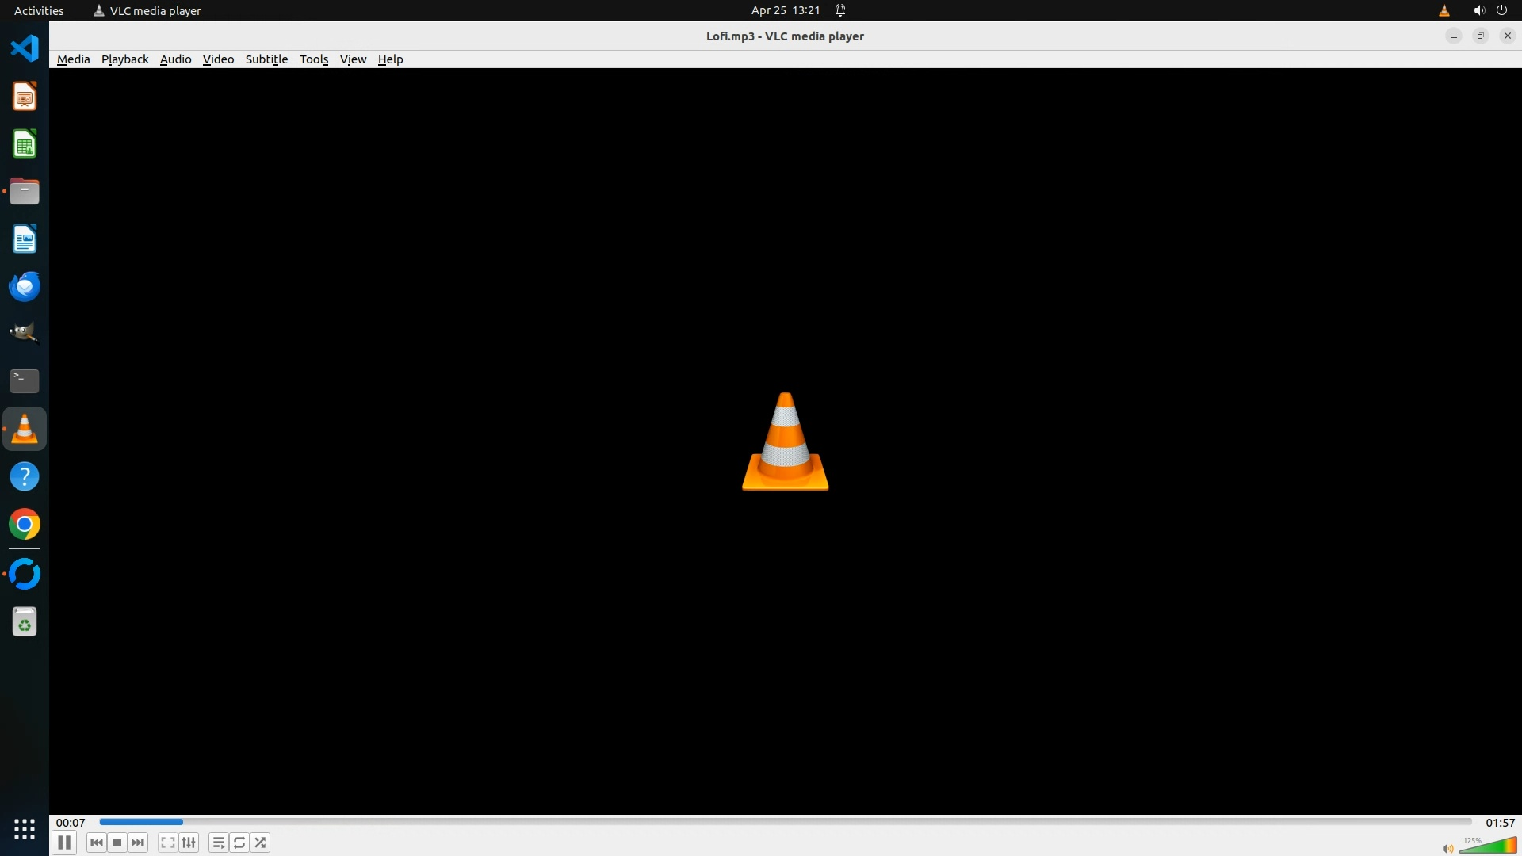Toggle fullscreen video mode
Screen dimensions: 1522x856
(x=167, y=843)
